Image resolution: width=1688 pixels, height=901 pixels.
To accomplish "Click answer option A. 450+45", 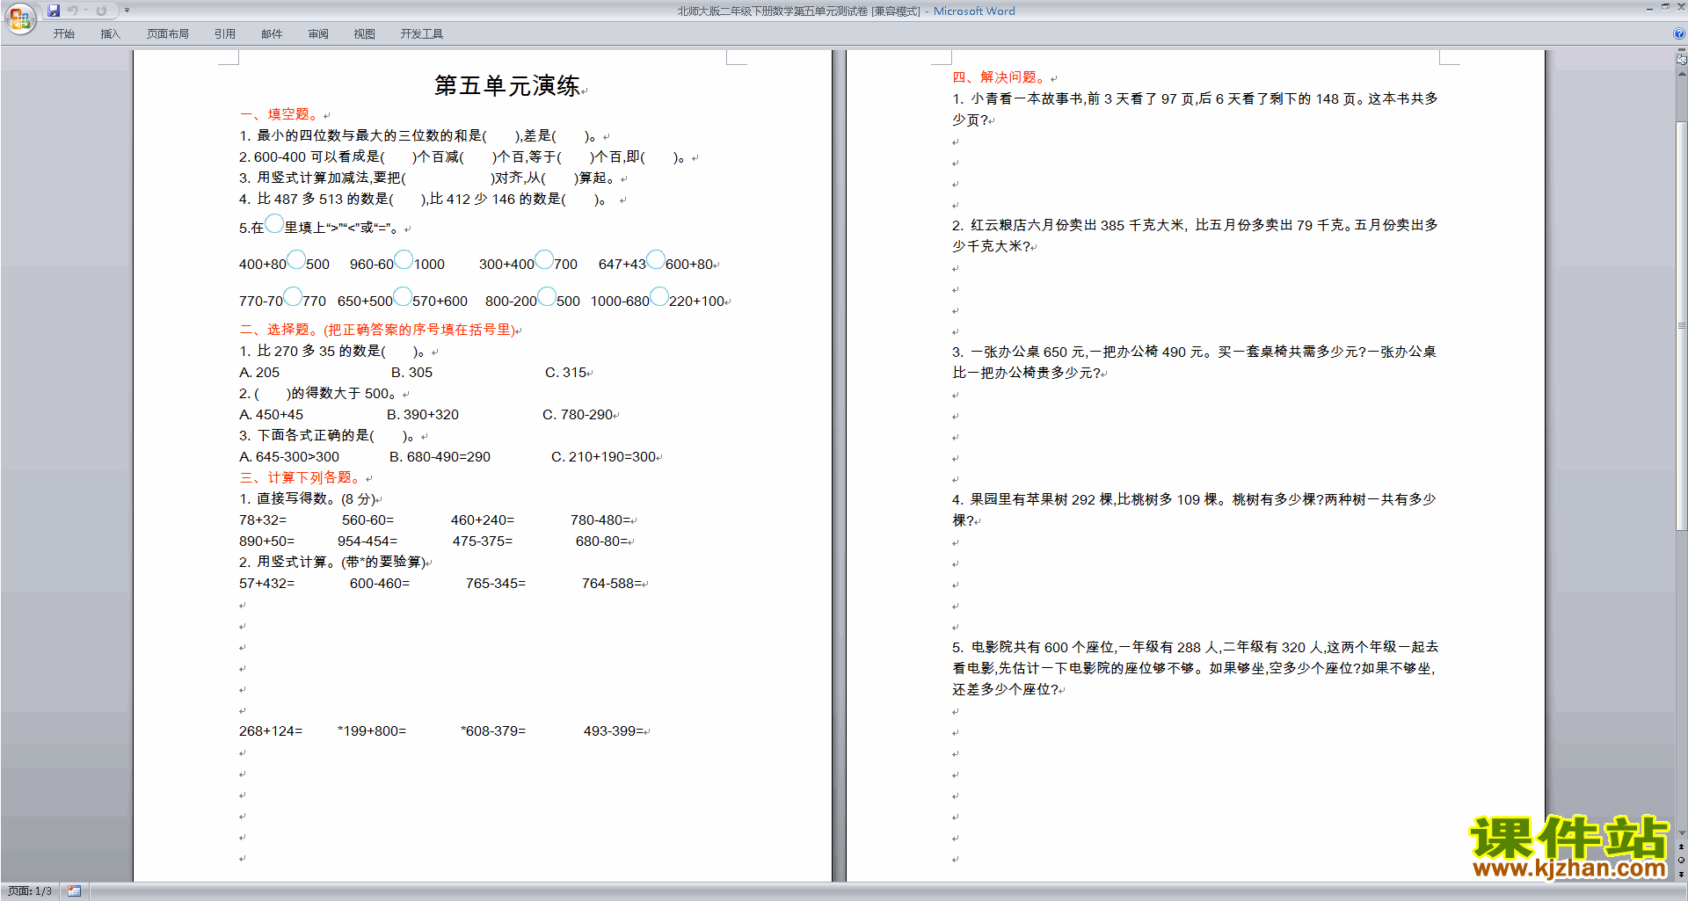I will point(271,415).
